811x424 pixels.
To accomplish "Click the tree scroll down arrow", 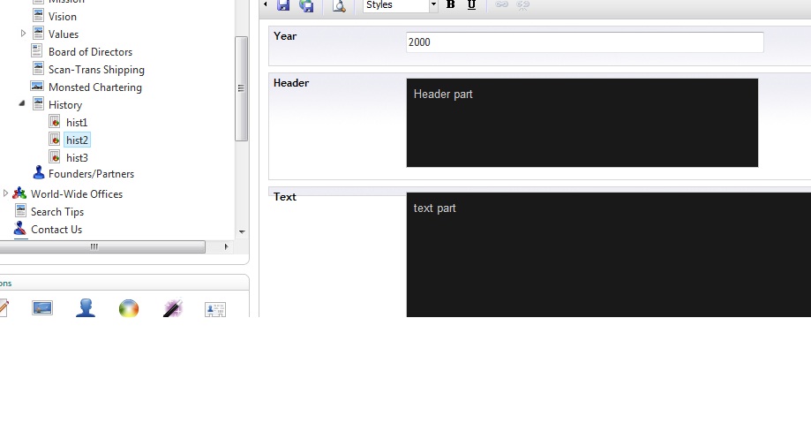I will click(242, 232).
